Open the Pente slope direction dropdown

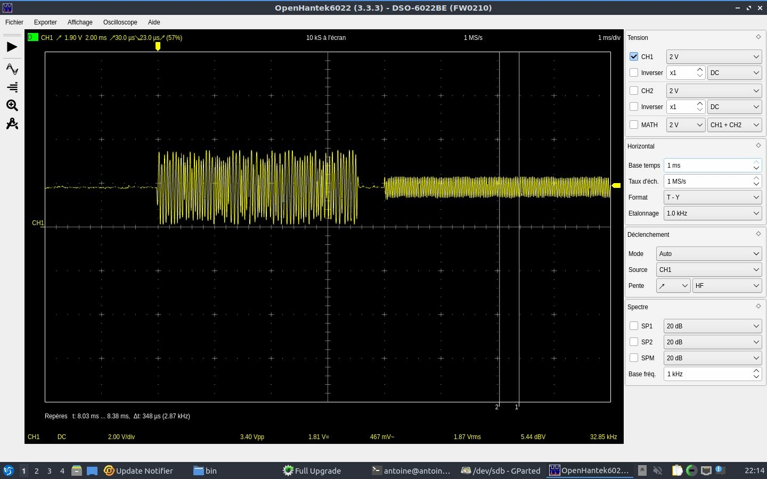[673, 285]
